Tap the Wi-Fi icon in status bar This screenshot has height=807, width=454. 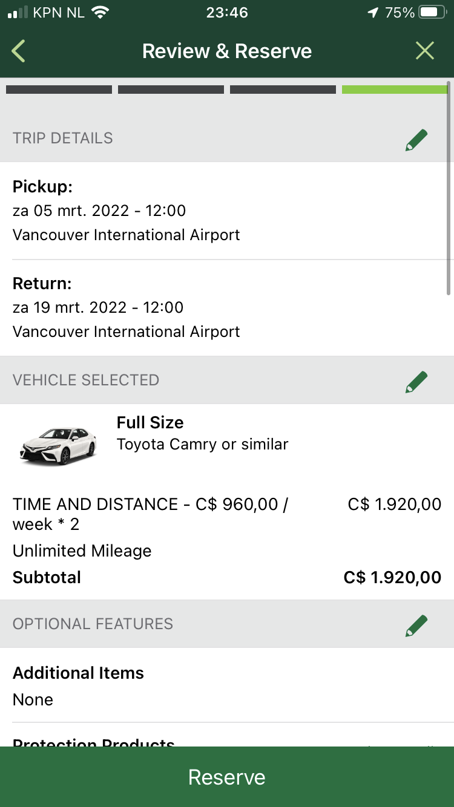pyautogui.click(x=100, y=13)
